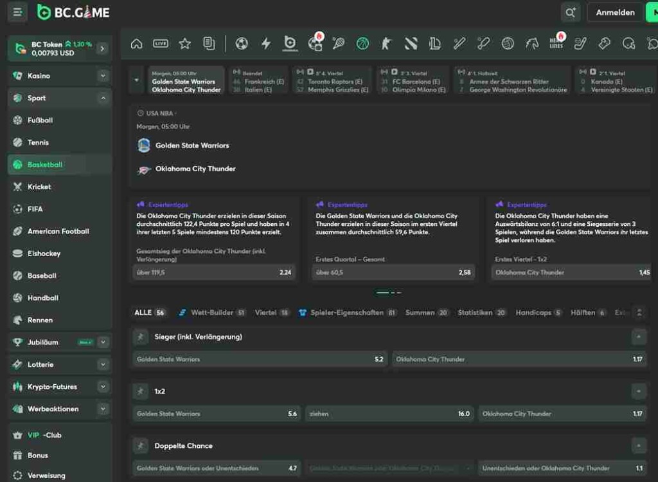Pin the Doppelte Chance market
658x482 pixels.
click(140, 445)
